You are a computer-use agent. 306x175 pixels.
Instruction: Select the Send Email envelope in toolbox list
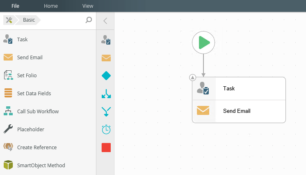click(x=8, y=57)
